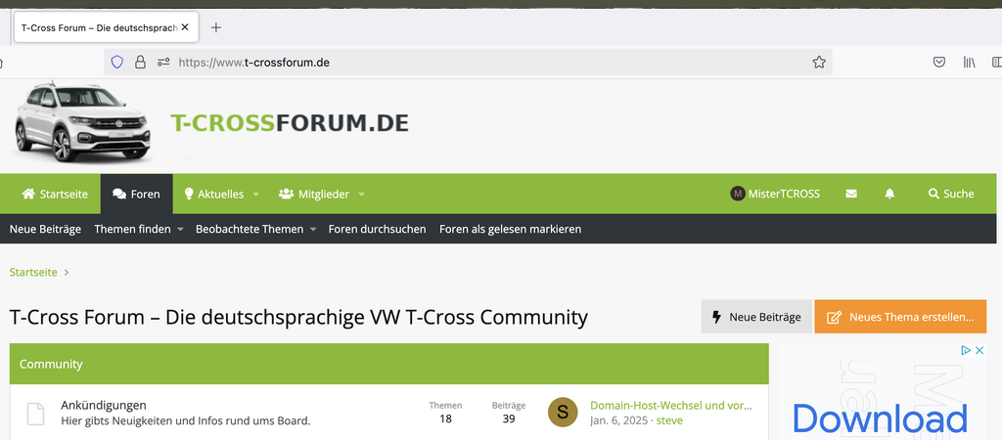Click the AdChoices triangle icon
Image resolution: width=1002 pixels, height=440 pixels.
[966, 350]
